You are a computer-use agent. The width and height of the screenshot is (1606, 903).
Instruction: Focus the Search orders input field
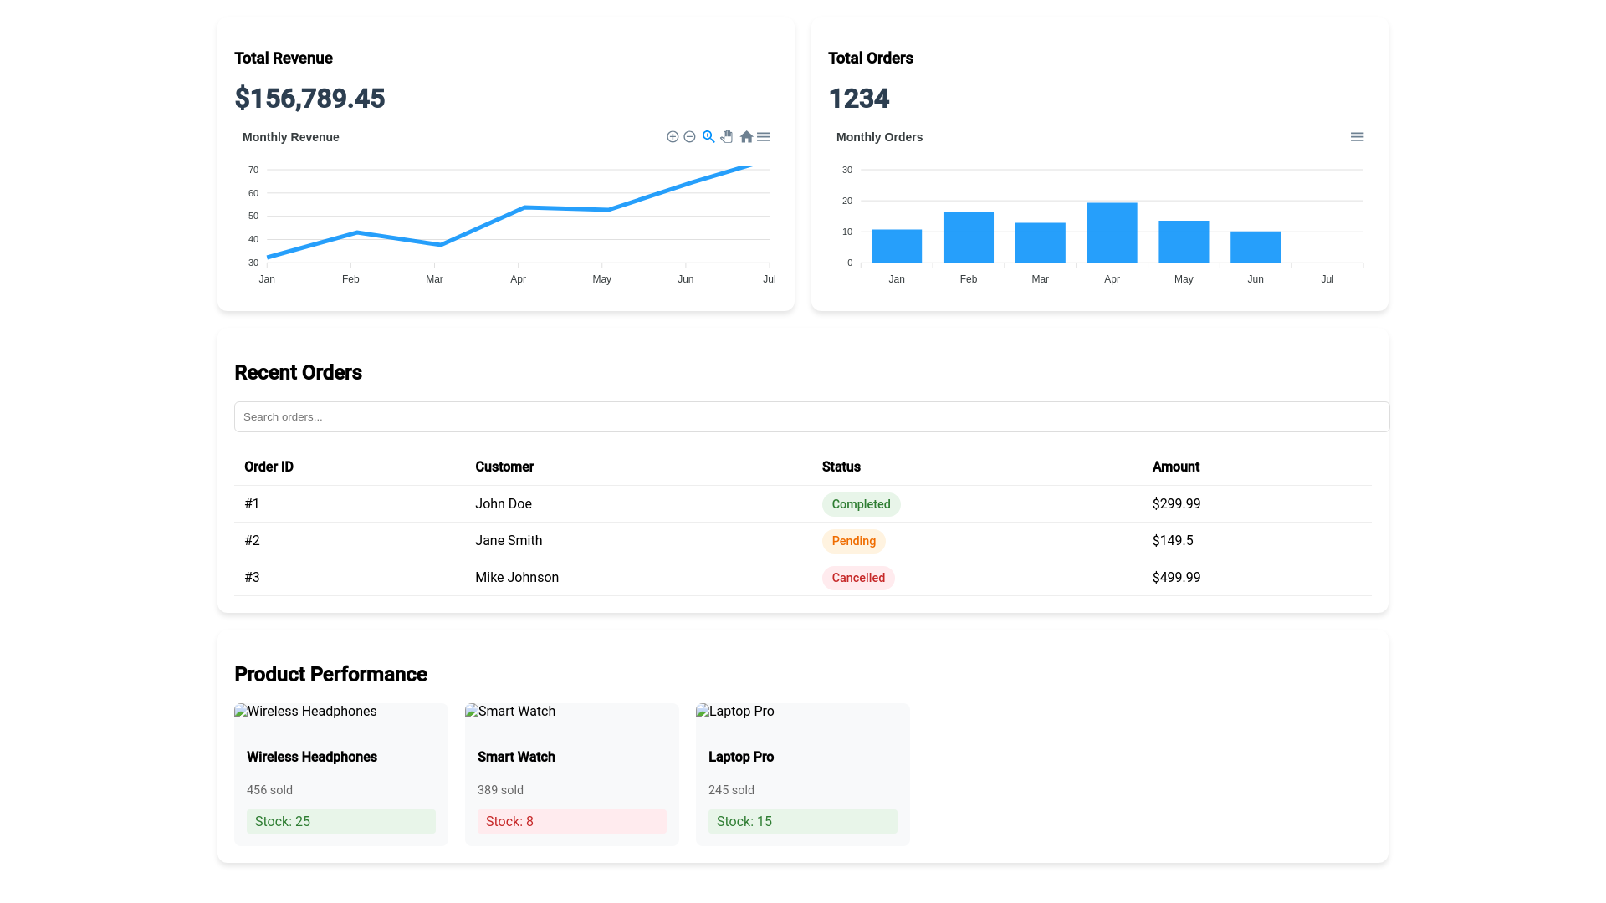pos(811,416)
